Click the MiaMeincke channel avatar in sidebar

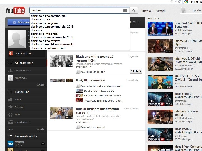(x=10, y=78)
